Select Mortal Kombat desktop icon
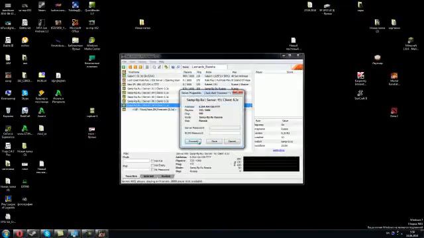Viewport: 424px width, 238px height. pos(394,79)
